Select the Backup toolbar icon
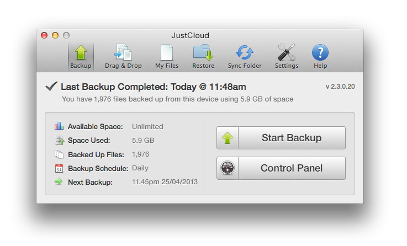Image resolution: width=407 pixels, height=246 pixels. click(81, 56)
